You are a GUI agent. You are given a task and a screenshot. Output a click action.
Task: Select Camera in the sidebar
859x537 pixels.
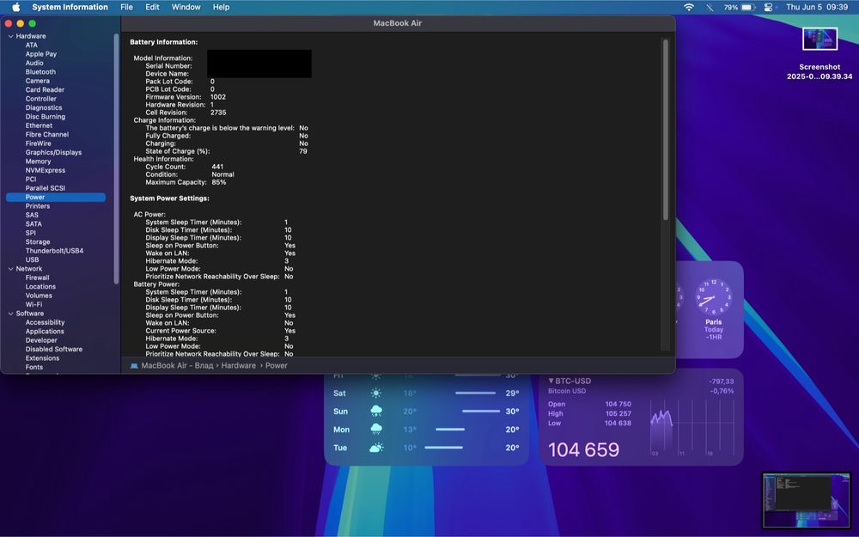pyautogui.click(x=37, y=81)
